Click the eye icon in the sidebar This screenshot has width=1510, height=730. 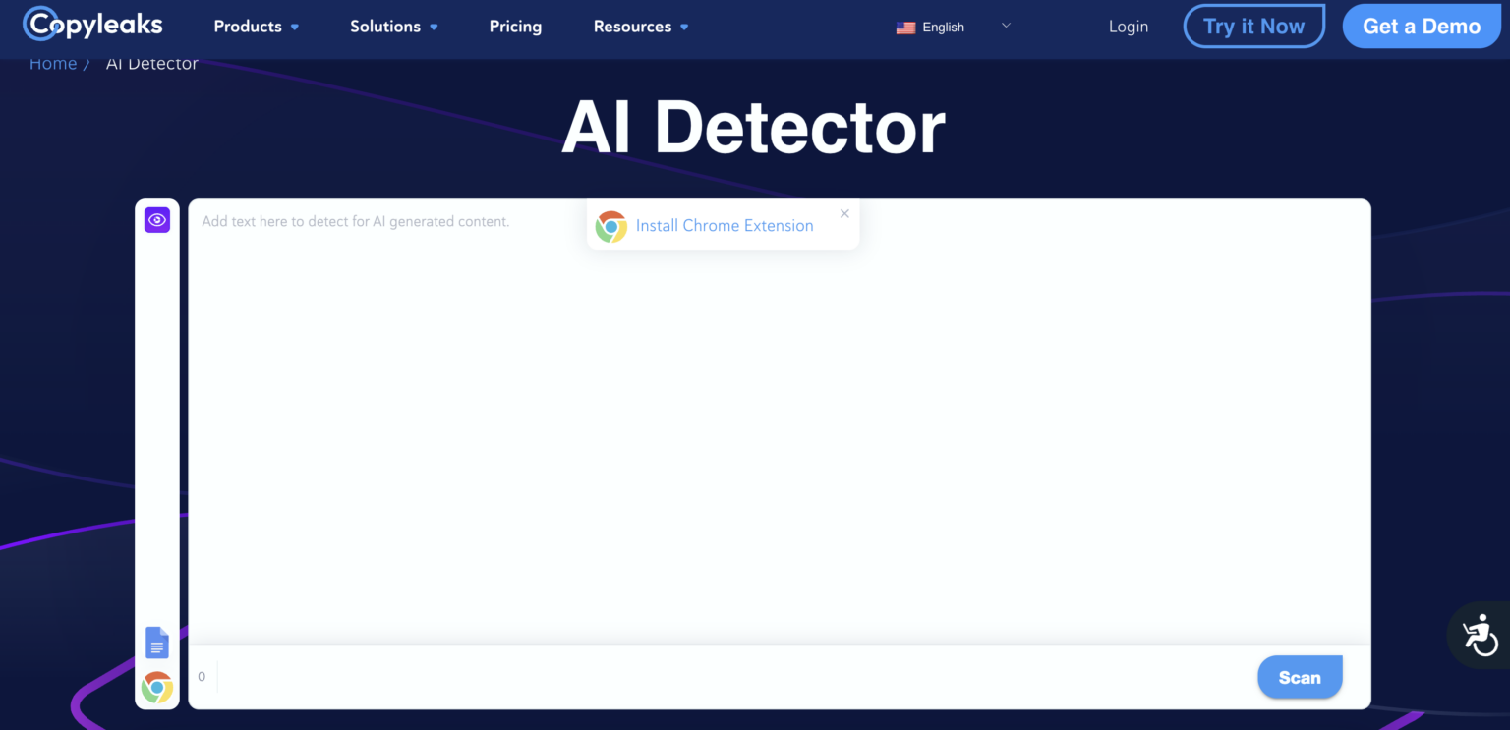tap(157, 219)
